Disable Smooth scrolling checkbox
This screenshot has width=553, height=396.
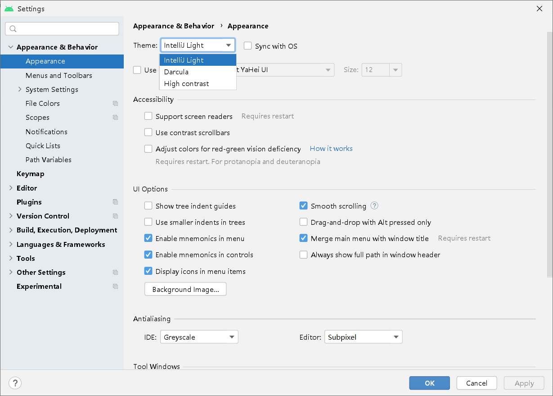[x=304, y=206]
